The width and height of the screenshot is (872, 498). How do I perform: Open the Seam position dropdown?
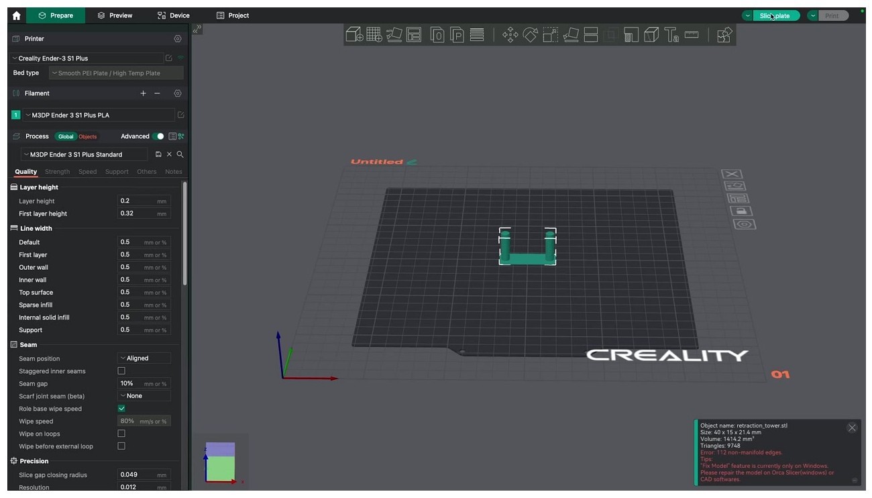[x=144, y=358]
